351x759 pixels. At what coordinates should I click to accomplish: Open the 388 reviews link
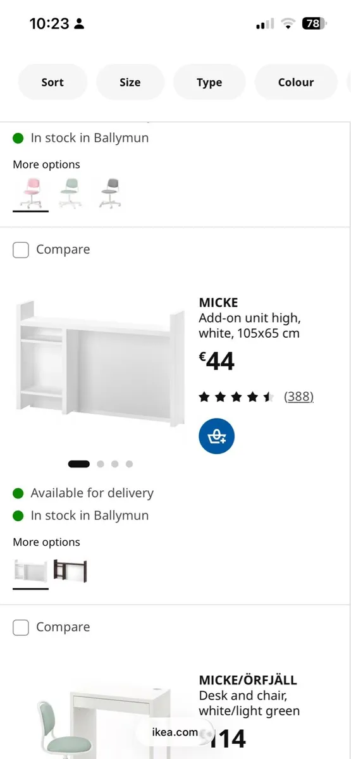[x=299, y=397]
